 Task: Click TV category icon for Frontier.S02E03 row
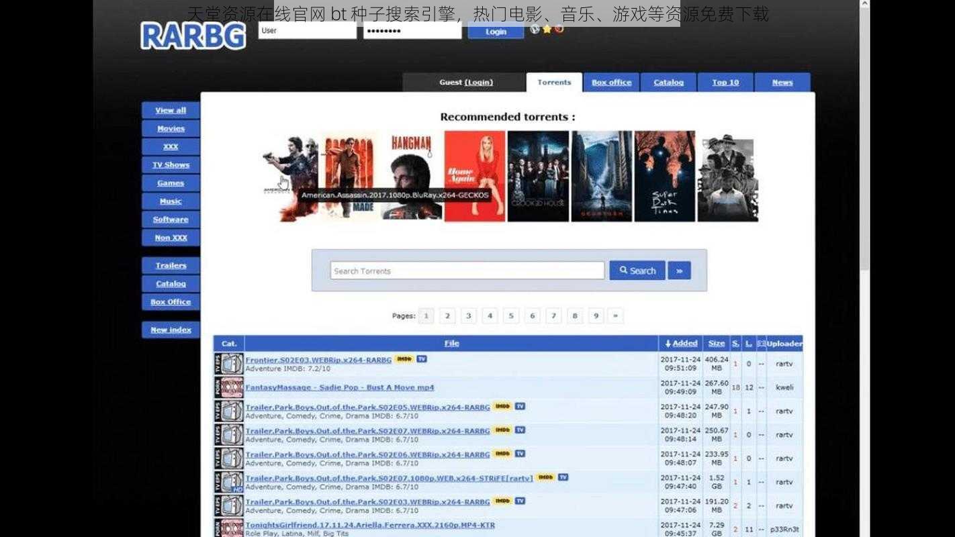229,364
